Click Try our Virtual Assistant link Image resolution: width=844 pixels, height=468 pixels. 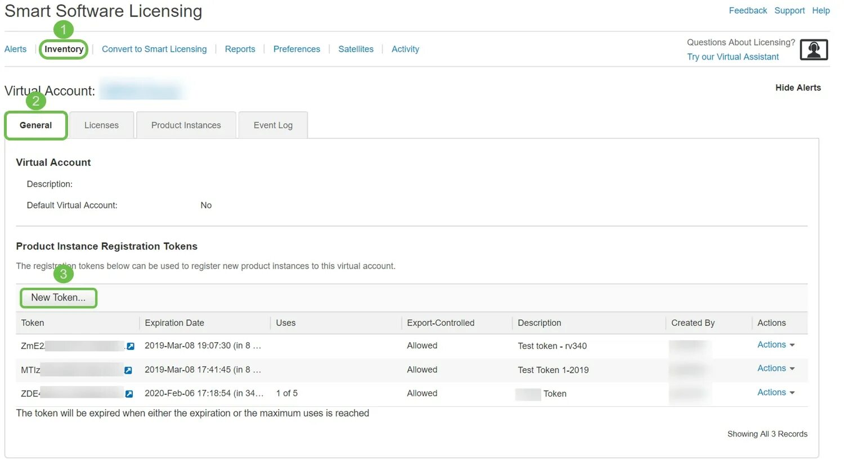733,57
